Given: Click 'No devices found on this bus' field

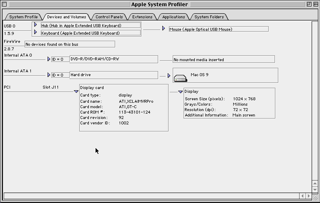Looking at the screenshot, I should coord(70,45).
